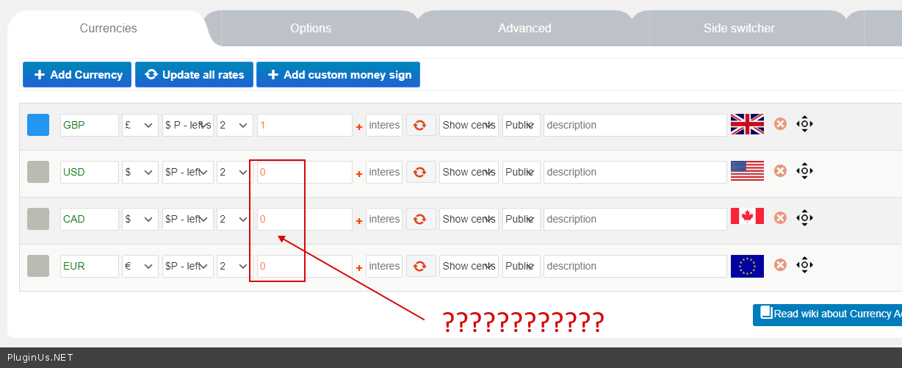This screenshot has height=368, width=902.
Task: Open the EUR currency symbol dropdown
Action: tap(140, 266)
